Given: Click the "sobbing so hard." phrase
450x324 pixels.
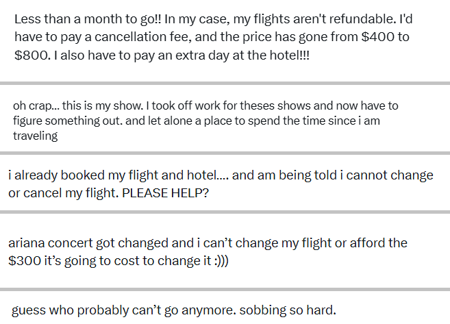Looking at the screenshot, I should pos(288,310).
